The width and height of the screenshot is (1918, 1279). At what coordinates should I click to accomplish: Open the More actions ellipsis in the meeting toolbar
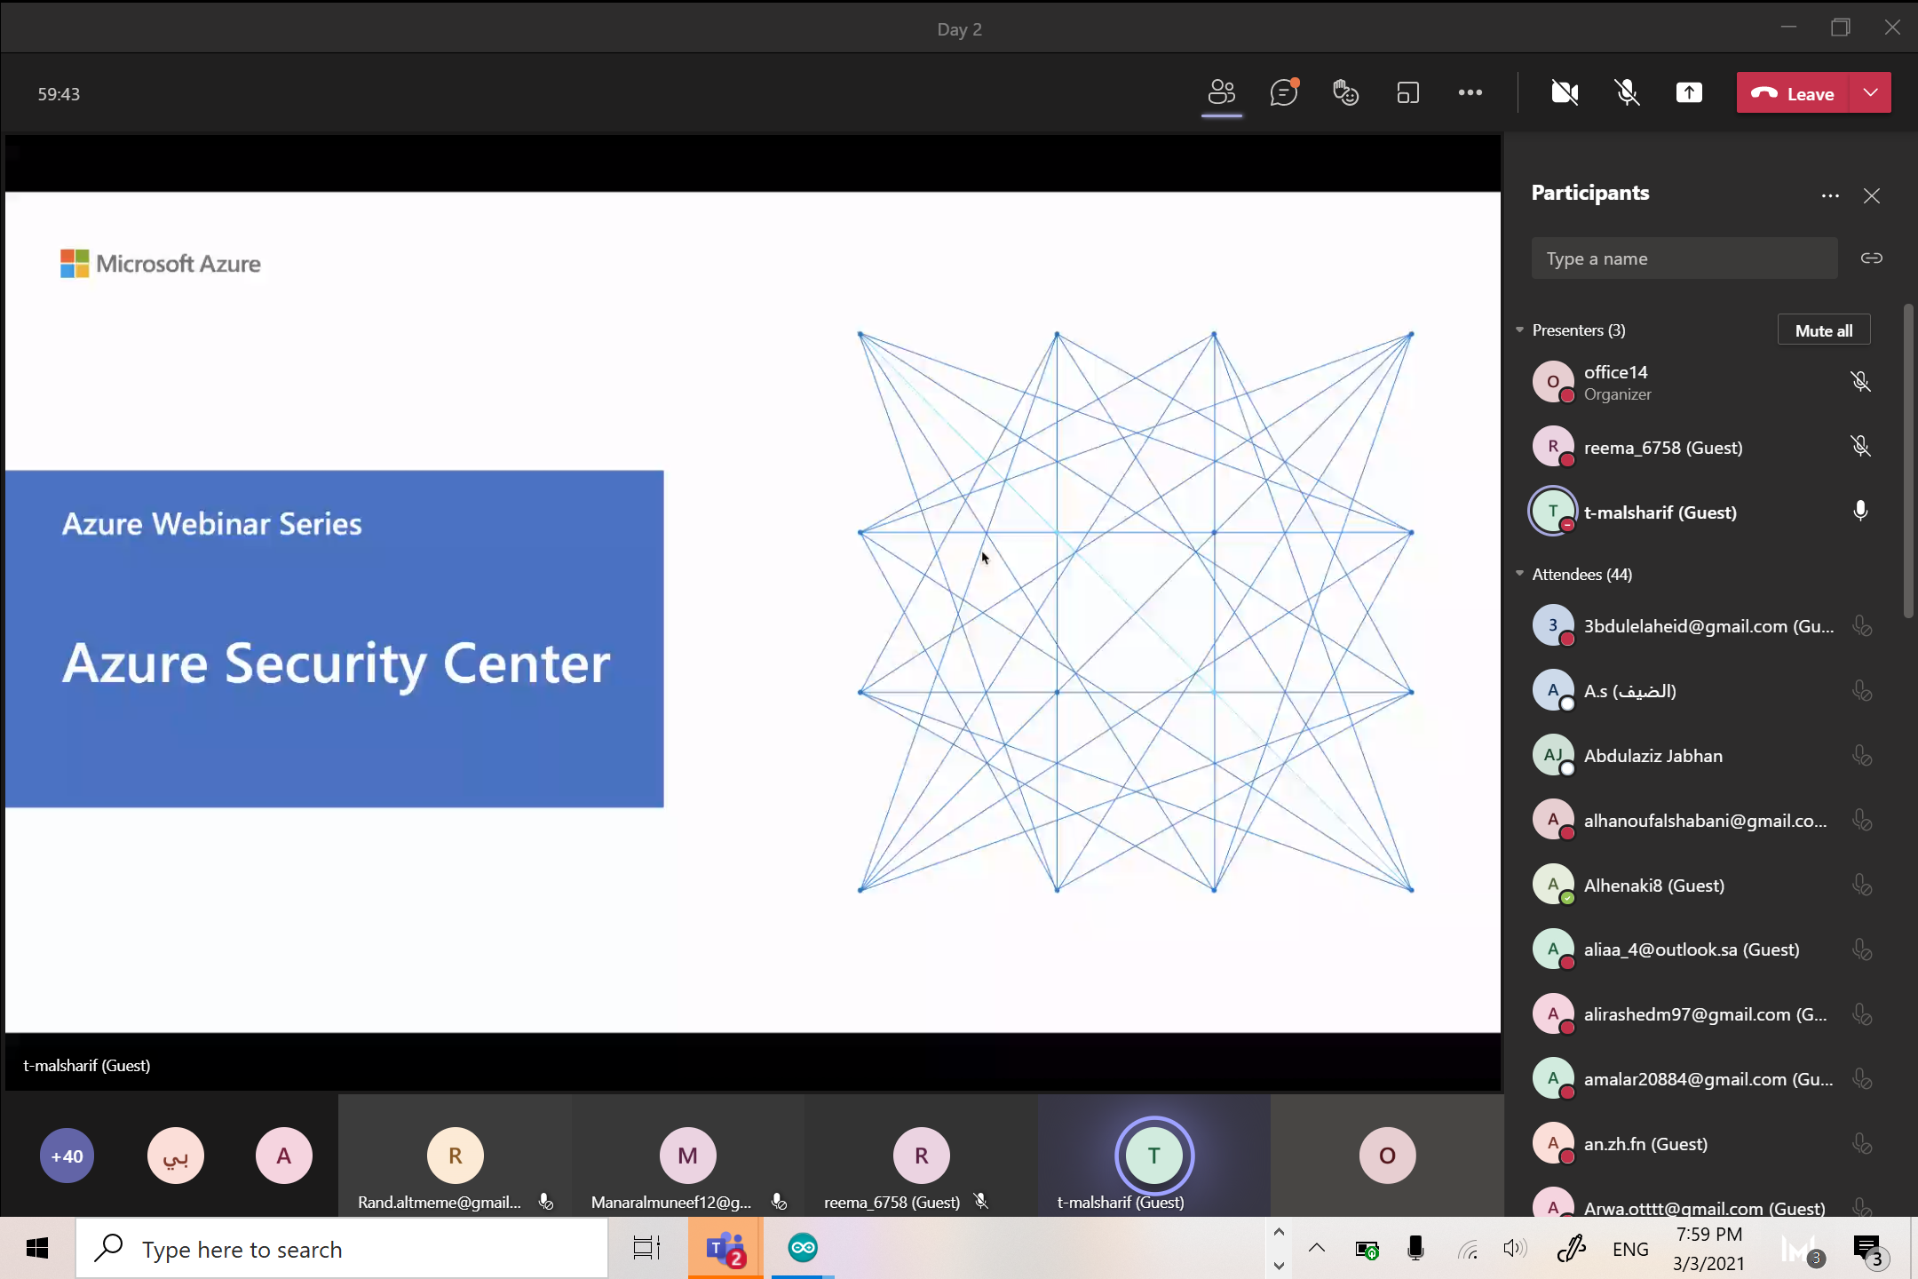click(1470, 93)
